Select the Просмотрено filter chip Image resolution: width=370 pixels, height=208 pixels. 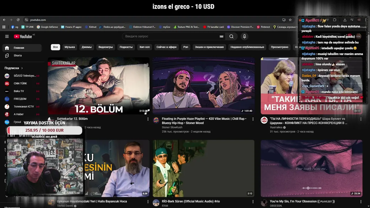[280, 47]
